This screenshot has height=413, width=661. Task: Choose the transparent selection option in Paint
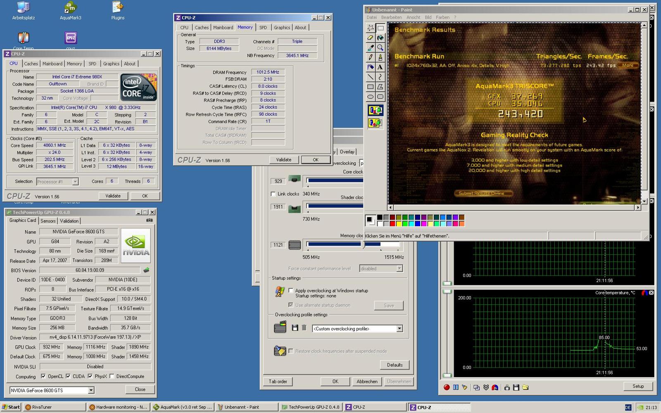pyautogui.click(x=376, y=123)
